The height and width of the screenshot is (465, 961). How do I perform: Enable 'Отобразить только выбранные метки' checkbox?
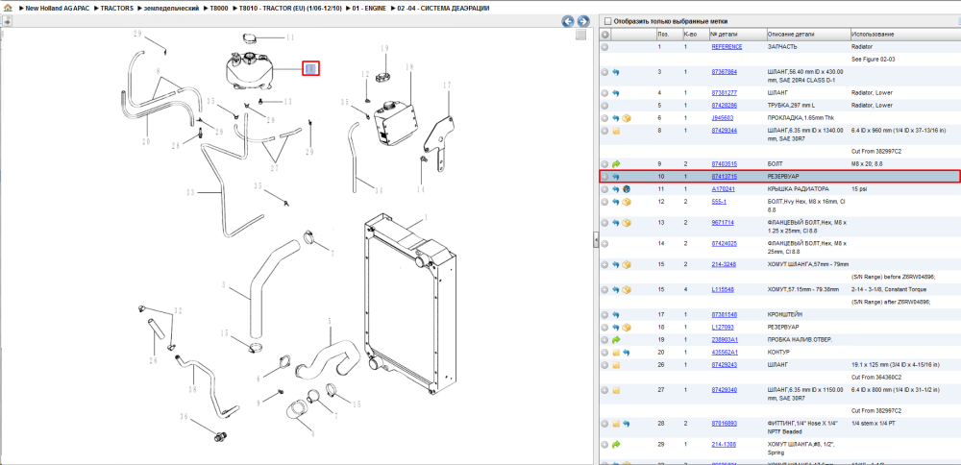click(608, 21)
